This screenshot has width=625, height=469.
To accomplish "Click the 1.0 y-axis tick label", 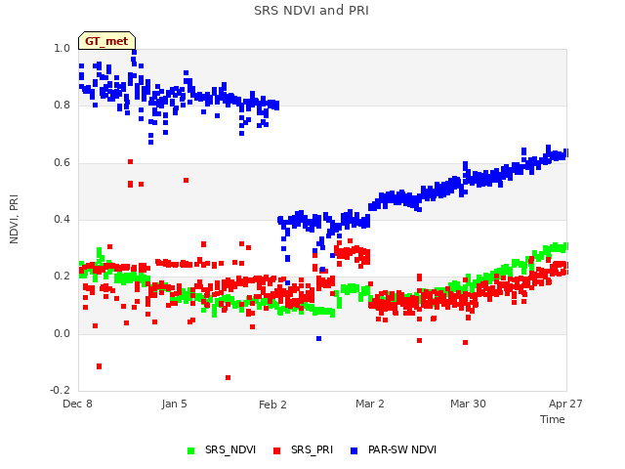I will tap(62, 48).
